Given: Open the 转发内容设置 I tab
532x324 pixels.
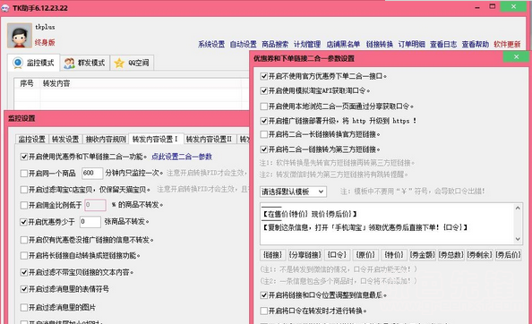Looking at the screenshot, I should [x=156, y=139].
